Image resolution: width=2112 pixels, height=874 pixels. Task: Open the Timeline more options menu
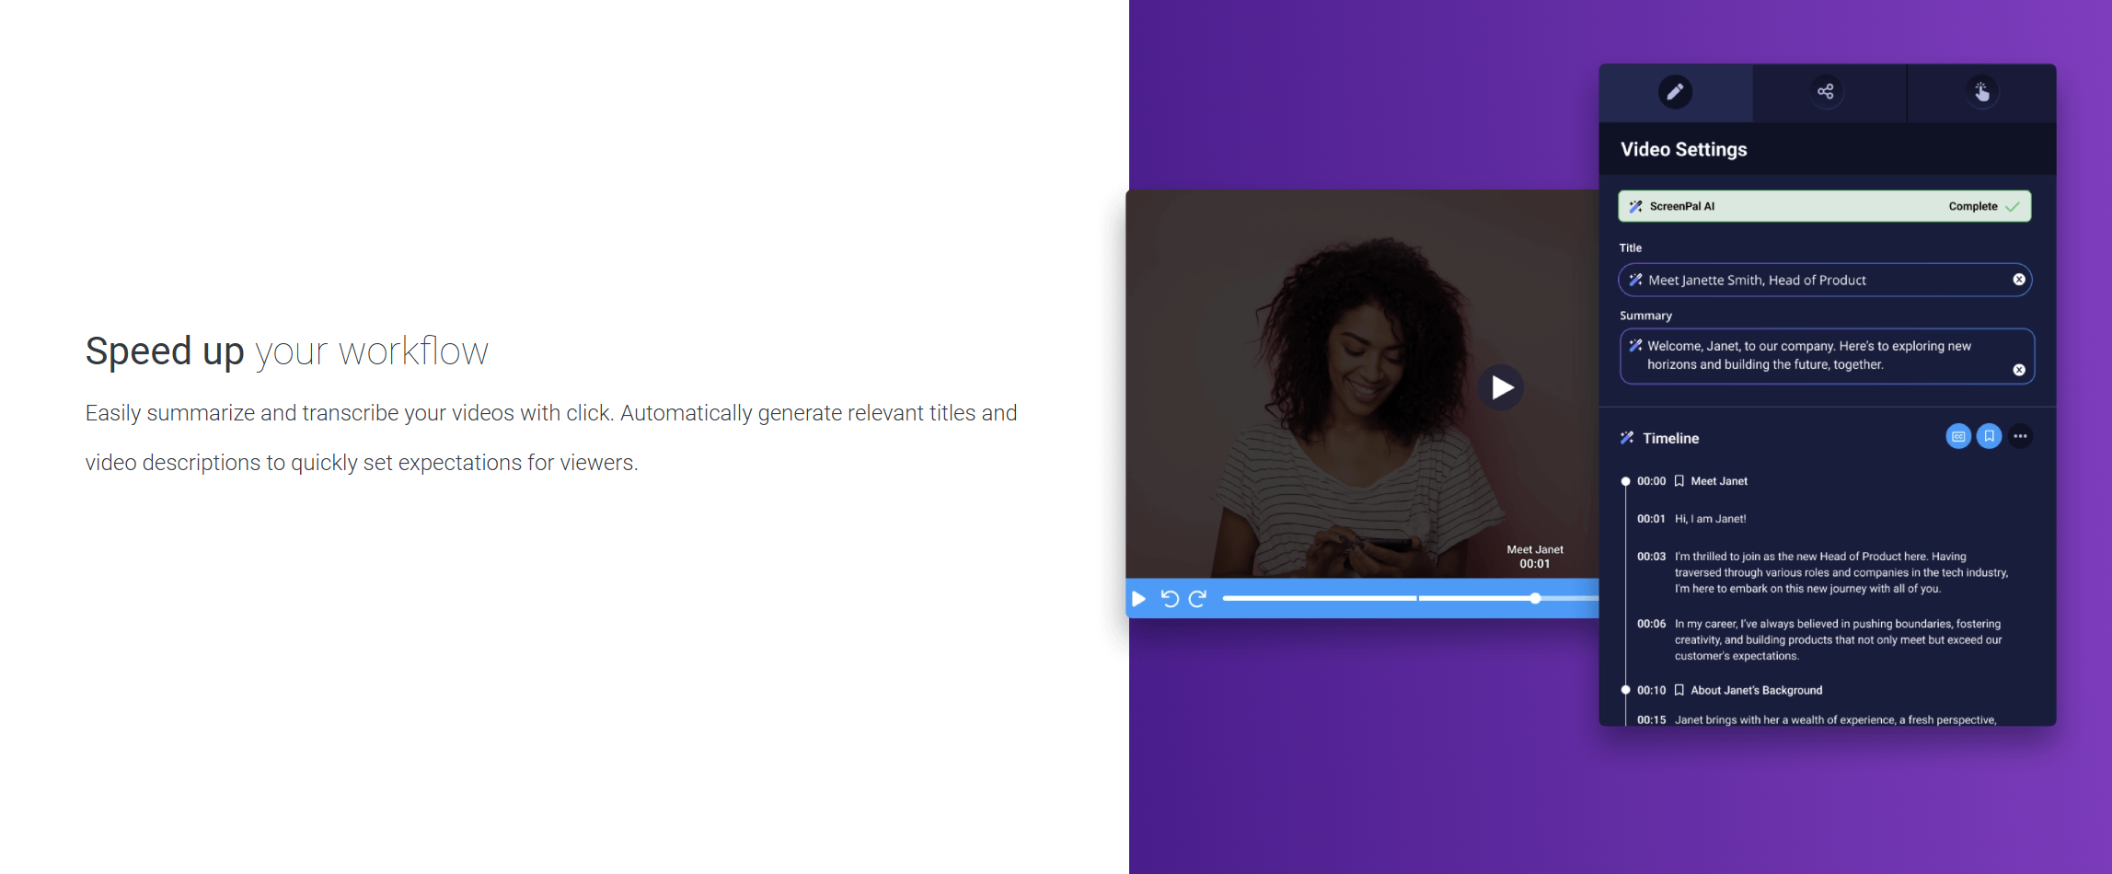[2020, 436]
